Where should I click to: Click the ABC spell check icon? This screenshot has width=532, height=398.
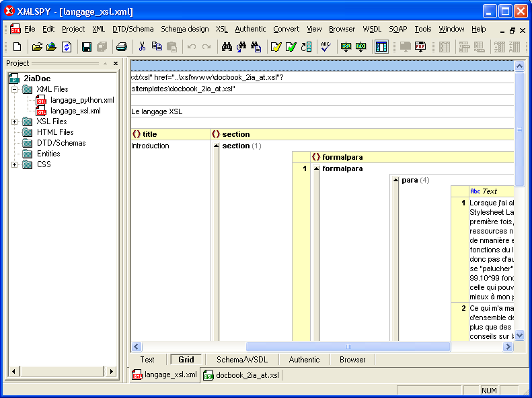[326, 47]
